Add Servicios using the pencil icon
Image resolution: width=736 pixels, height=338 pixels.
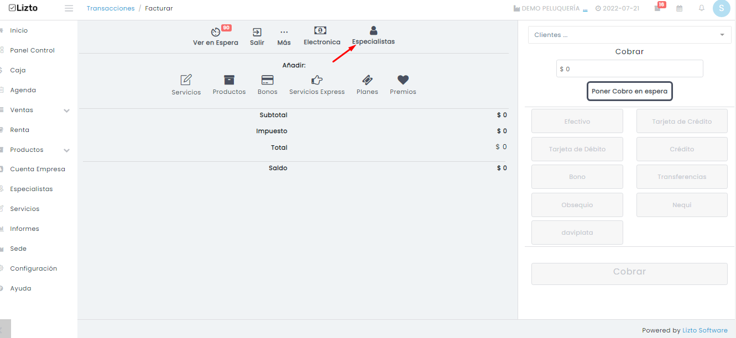[x=186, y=80]
